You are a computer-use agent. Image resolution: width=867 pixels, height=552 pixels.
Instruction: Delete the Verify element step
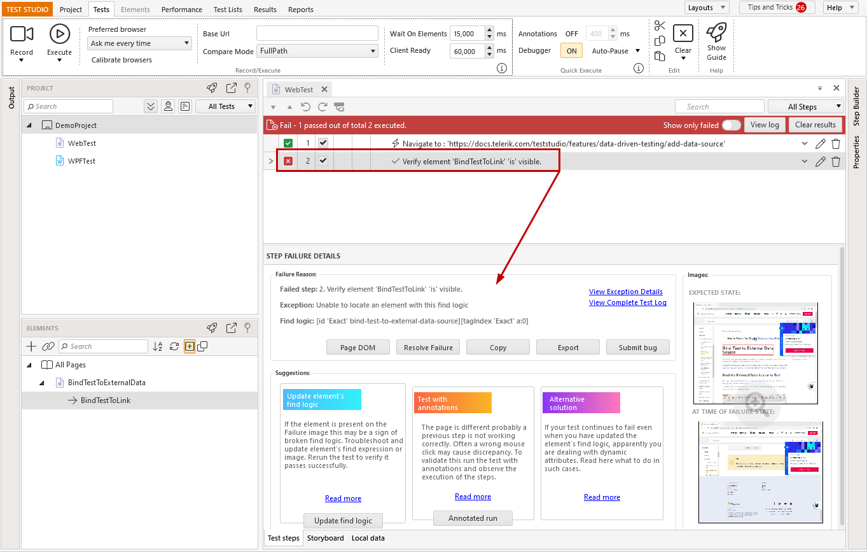click(836, 162)
